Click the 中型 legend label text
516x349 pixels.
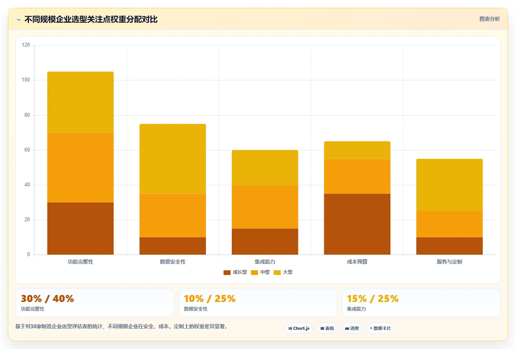pos(265,272)
